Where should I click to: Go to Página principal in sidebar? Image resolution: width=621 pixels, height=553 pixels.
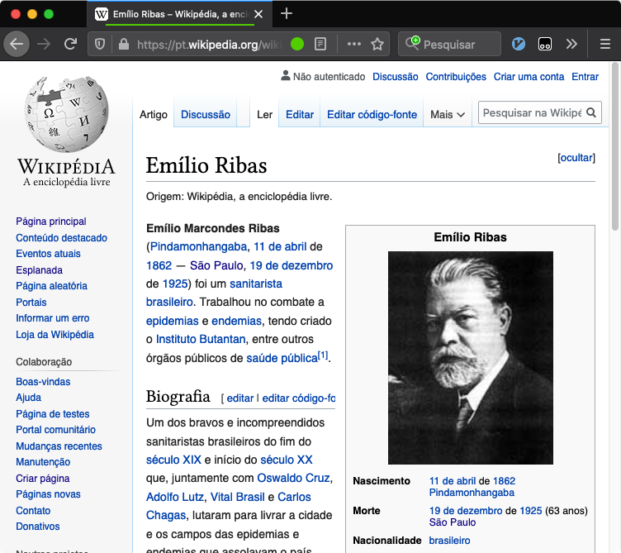(x=51, y=222)
